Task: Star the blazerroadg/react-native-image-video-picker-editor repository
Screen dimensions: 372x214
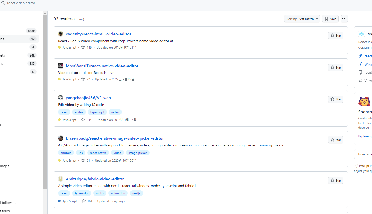Action: click(x=336, y=140)
